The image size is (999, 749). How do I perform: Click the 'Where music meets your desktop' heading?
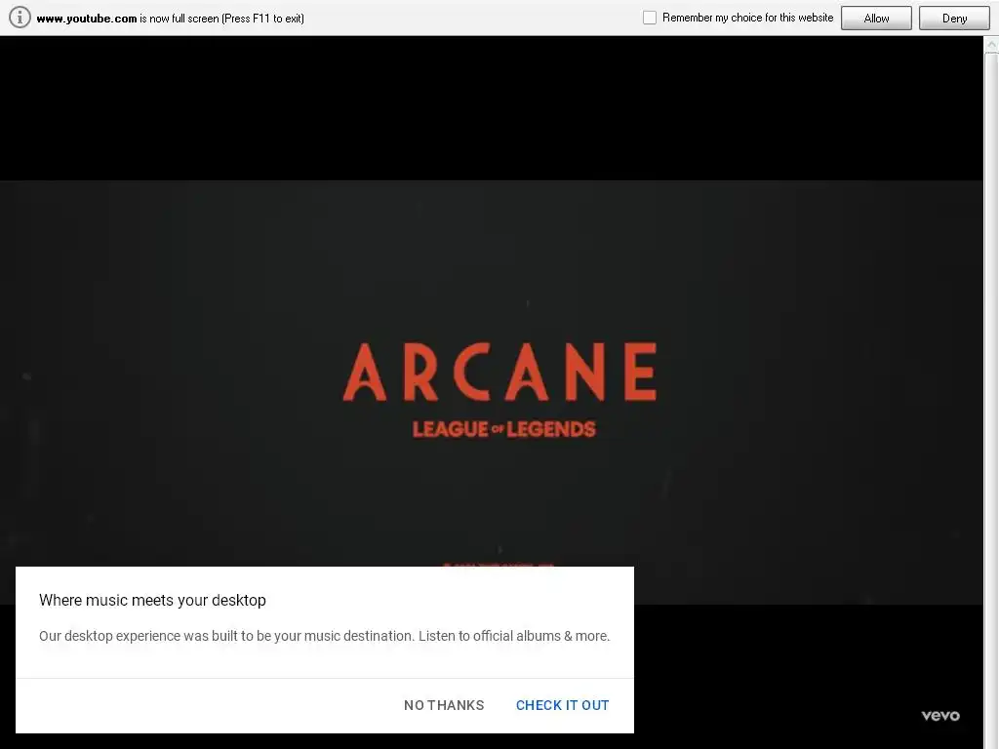point(152,600)
